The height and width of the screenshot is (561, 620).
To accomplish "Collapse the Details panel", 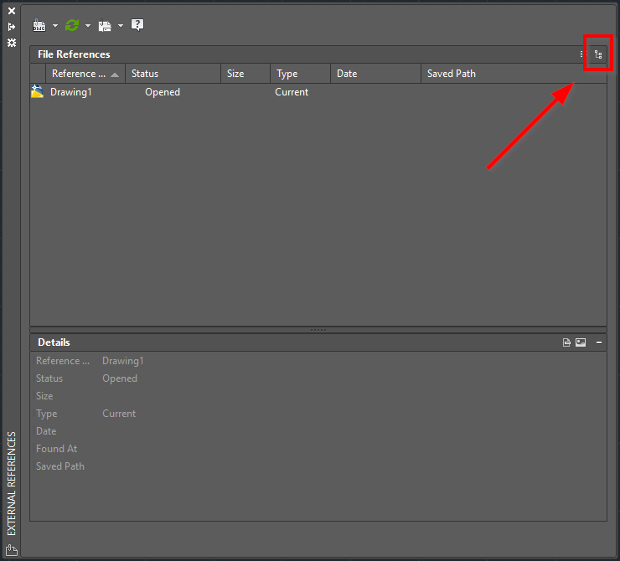I will [599, 342].
